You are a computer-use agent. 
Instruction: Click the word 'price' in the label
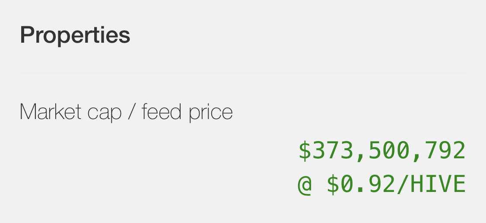211,113
